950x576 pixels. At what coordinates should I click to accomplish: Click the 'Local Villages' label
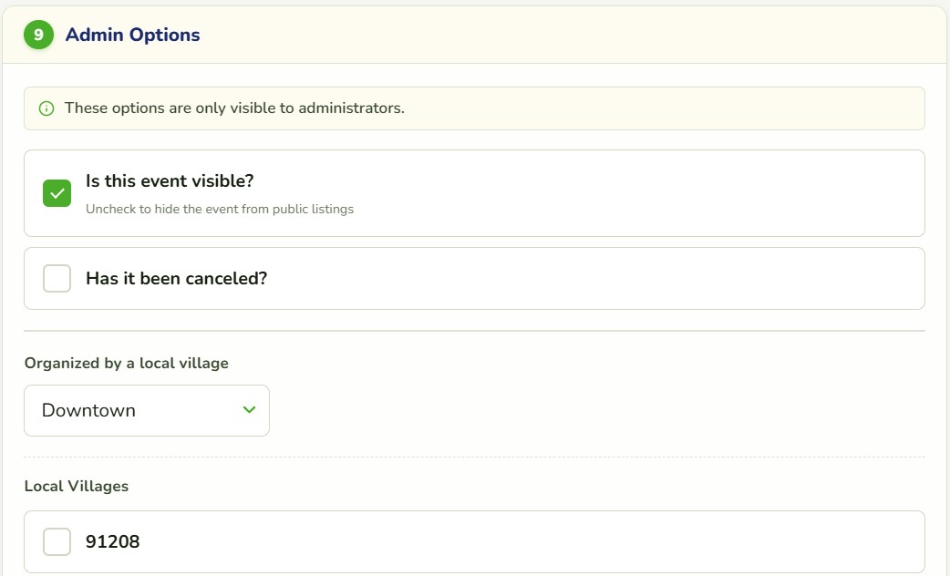coord(77,486)
